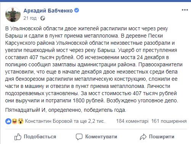Select the Коментувати button text

101,137
